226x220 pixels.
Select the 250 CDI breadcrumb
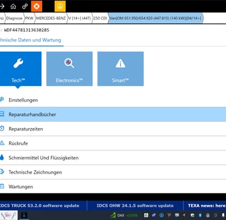pyautogui.click(x=100, y=18)
